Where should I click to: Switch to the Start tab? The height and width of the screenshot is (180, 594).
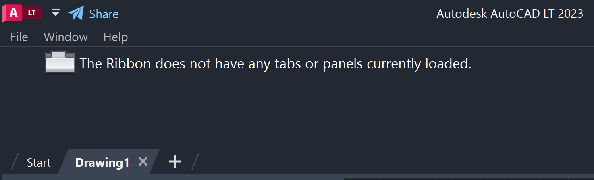click(39, 163)
